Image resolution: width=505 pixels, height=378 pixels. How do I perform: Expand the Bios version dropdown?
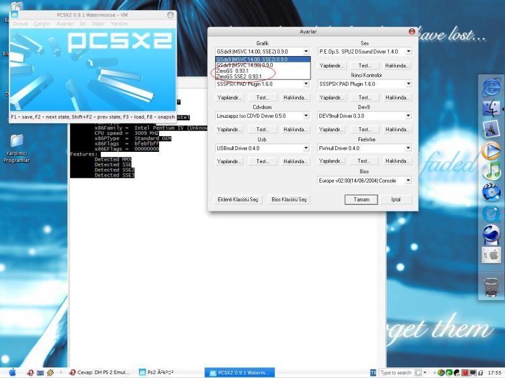[x=408, y=181]
